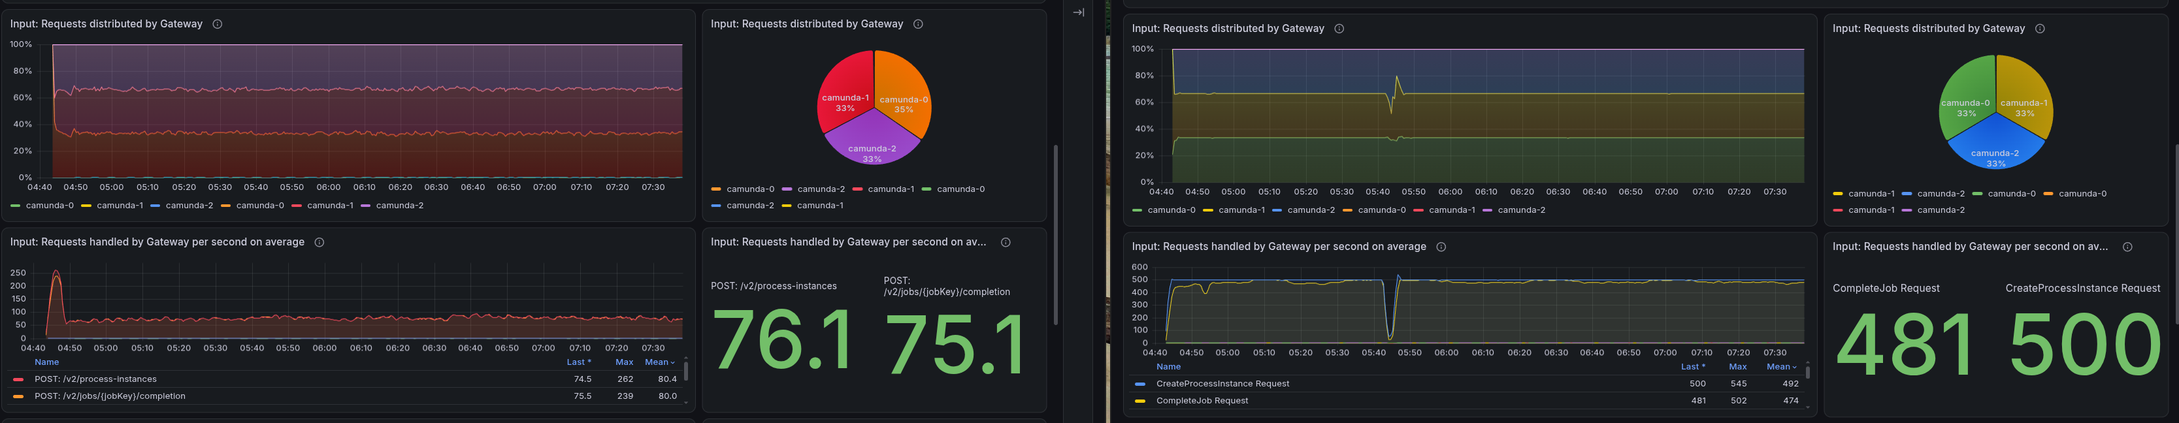Click info icon on left dashboard's stat panel
This screenshot has height=423, width=2179.
click(x=1006, y=242)
